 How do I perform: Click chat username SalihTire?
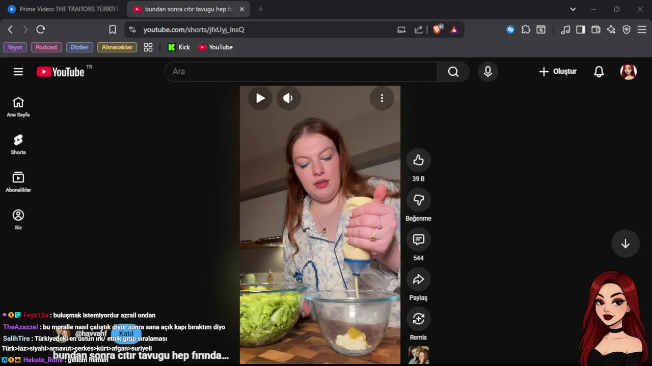click(17, 339)
